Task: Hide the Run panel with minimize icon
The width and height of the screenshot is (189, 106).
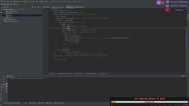Action: click(x=186, y=76)
